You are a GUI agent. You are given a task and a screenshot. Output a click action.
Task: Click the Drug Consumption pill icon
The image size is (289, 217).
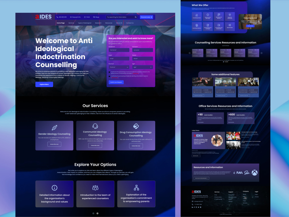pos(136,126)
